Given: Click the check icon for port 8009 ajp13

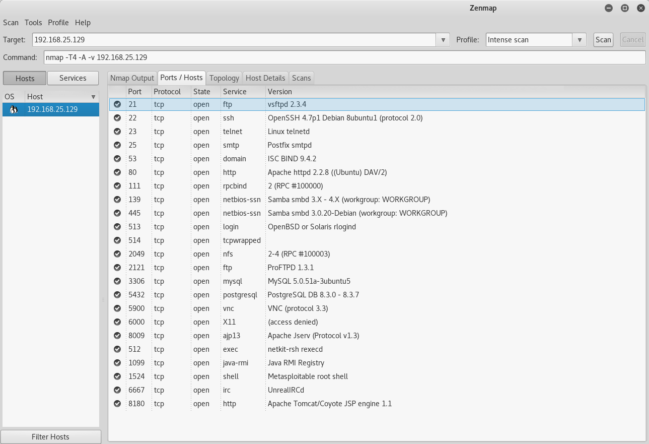Looking at the screenshot, I should pyautogui.click(x=117, y=336).
